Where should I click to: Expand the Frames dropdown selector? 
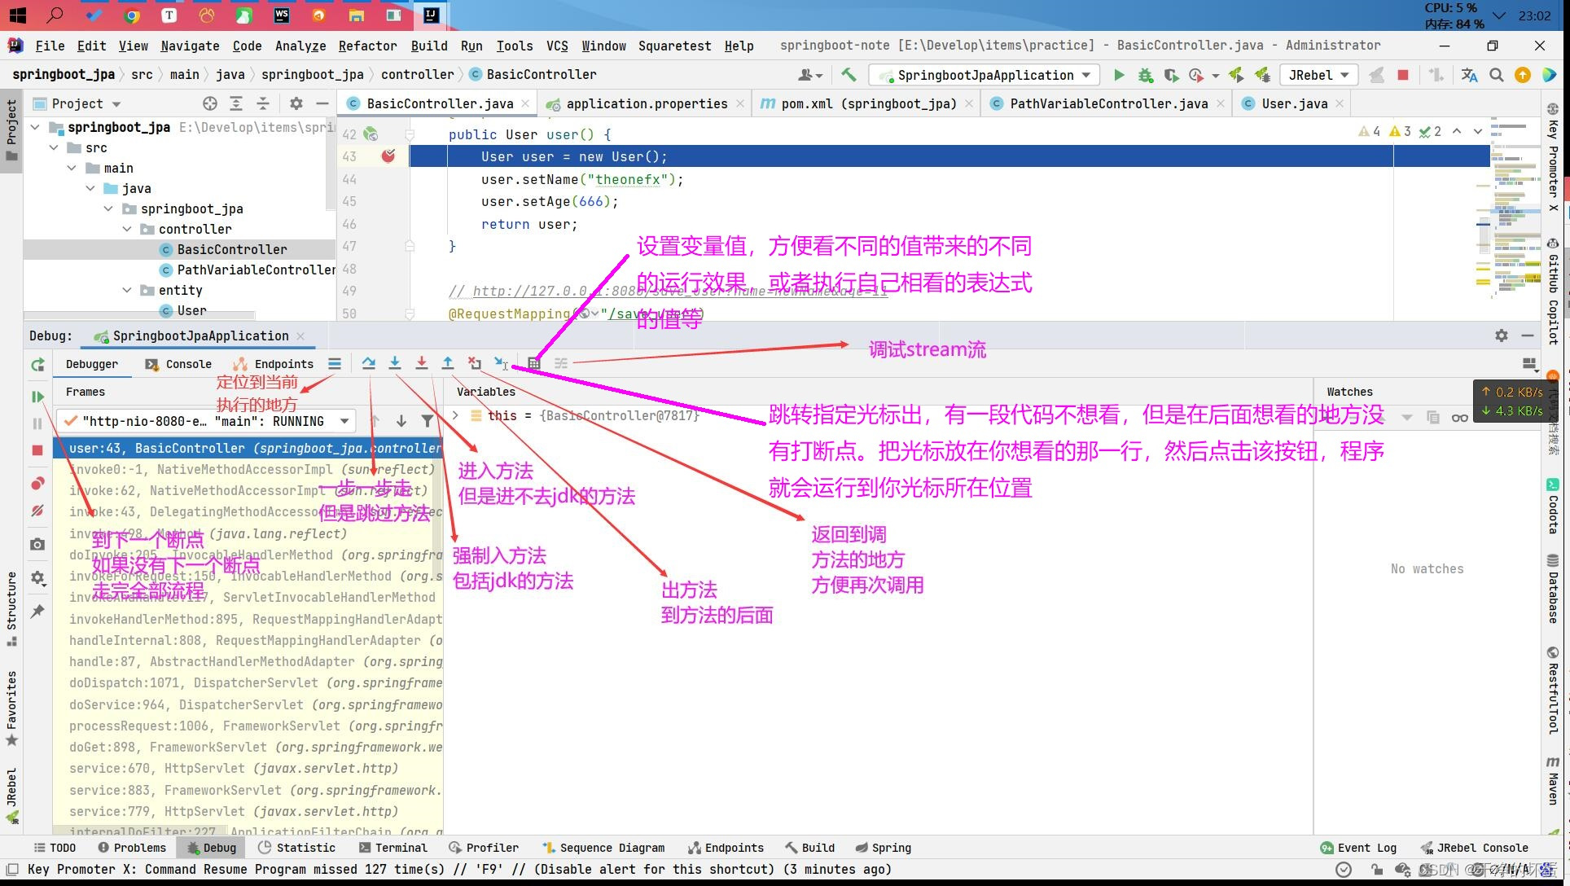click(x=344, y=420)
